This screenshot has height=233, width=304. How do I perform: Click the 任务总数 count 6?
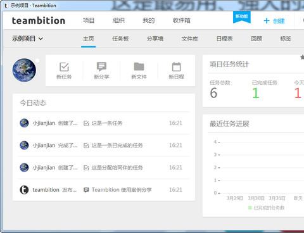(x=213, y=93)
